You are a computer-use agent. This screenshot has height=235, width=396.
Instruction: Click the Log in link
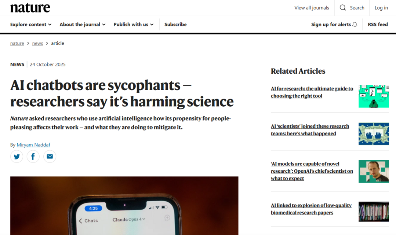tap(381, 8)
